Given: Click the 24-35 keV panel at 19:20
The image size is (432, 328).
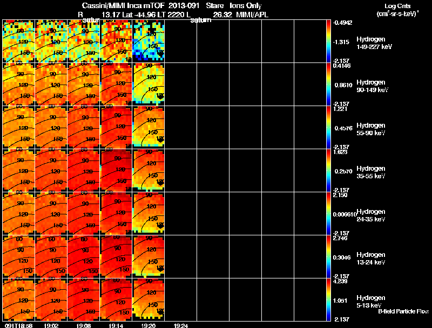Looking at the screenshot, I should [148, 213].
